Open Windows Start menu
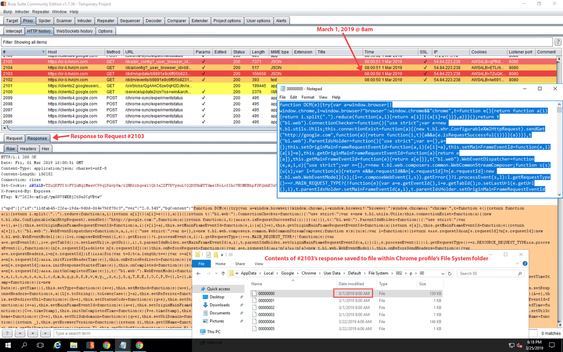 8,345
